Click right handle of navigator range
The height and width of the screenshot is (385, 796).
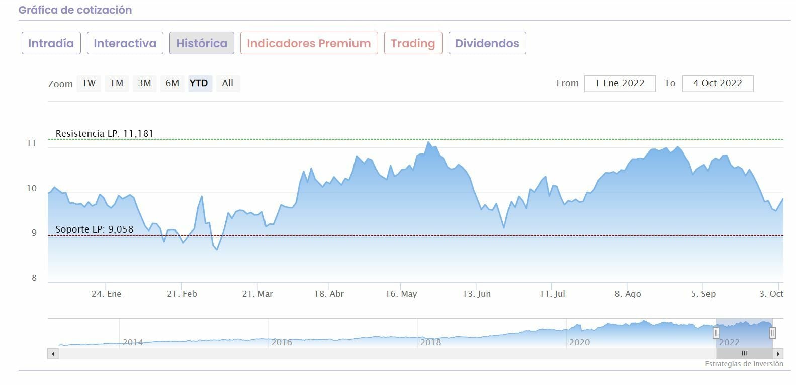(x=772, y=333)
